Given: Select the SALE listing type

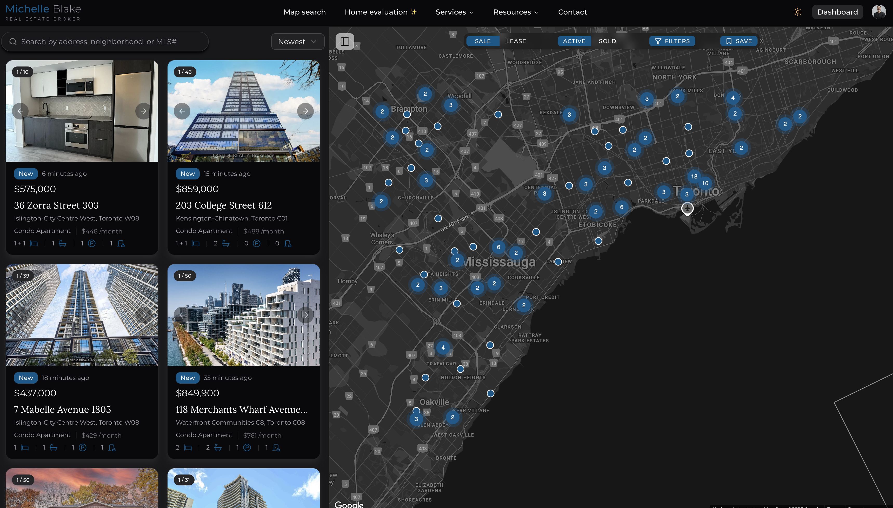Looking at the screenshot, I should (x=483, y=41).
